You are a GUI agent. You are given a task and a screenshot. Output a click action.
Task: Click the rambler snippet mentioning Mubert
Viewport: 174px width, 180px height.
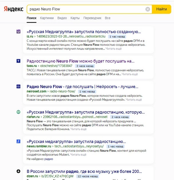coord(86,153)
